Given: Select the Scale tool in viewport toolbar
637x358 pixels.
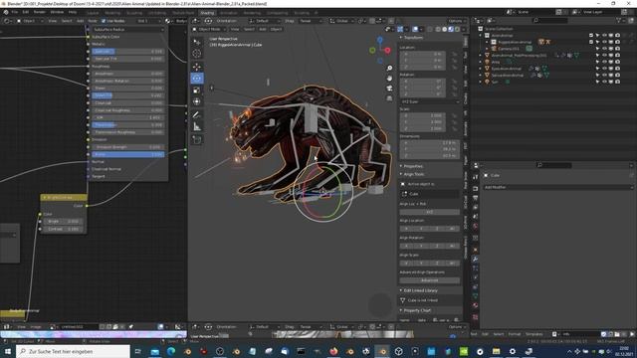Looking at the screenshot, I should [x=197, y=90].
